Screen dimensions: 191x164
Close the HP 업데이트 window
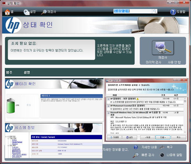pyautogui.click(x=184, y=80)
